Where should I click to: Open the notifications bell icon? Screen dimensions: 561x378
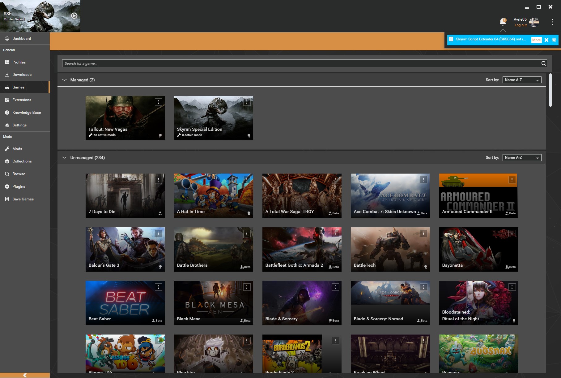(503, 22)
